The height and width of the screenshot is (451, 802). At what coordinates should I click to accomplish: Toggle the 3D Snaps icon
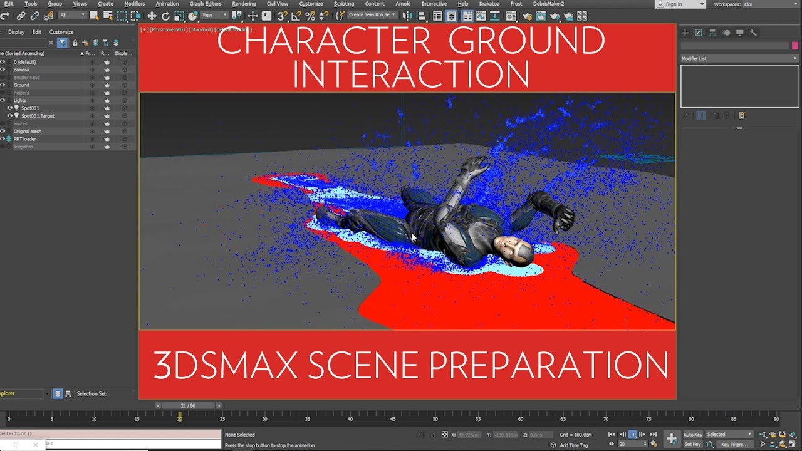click(282, 16)
